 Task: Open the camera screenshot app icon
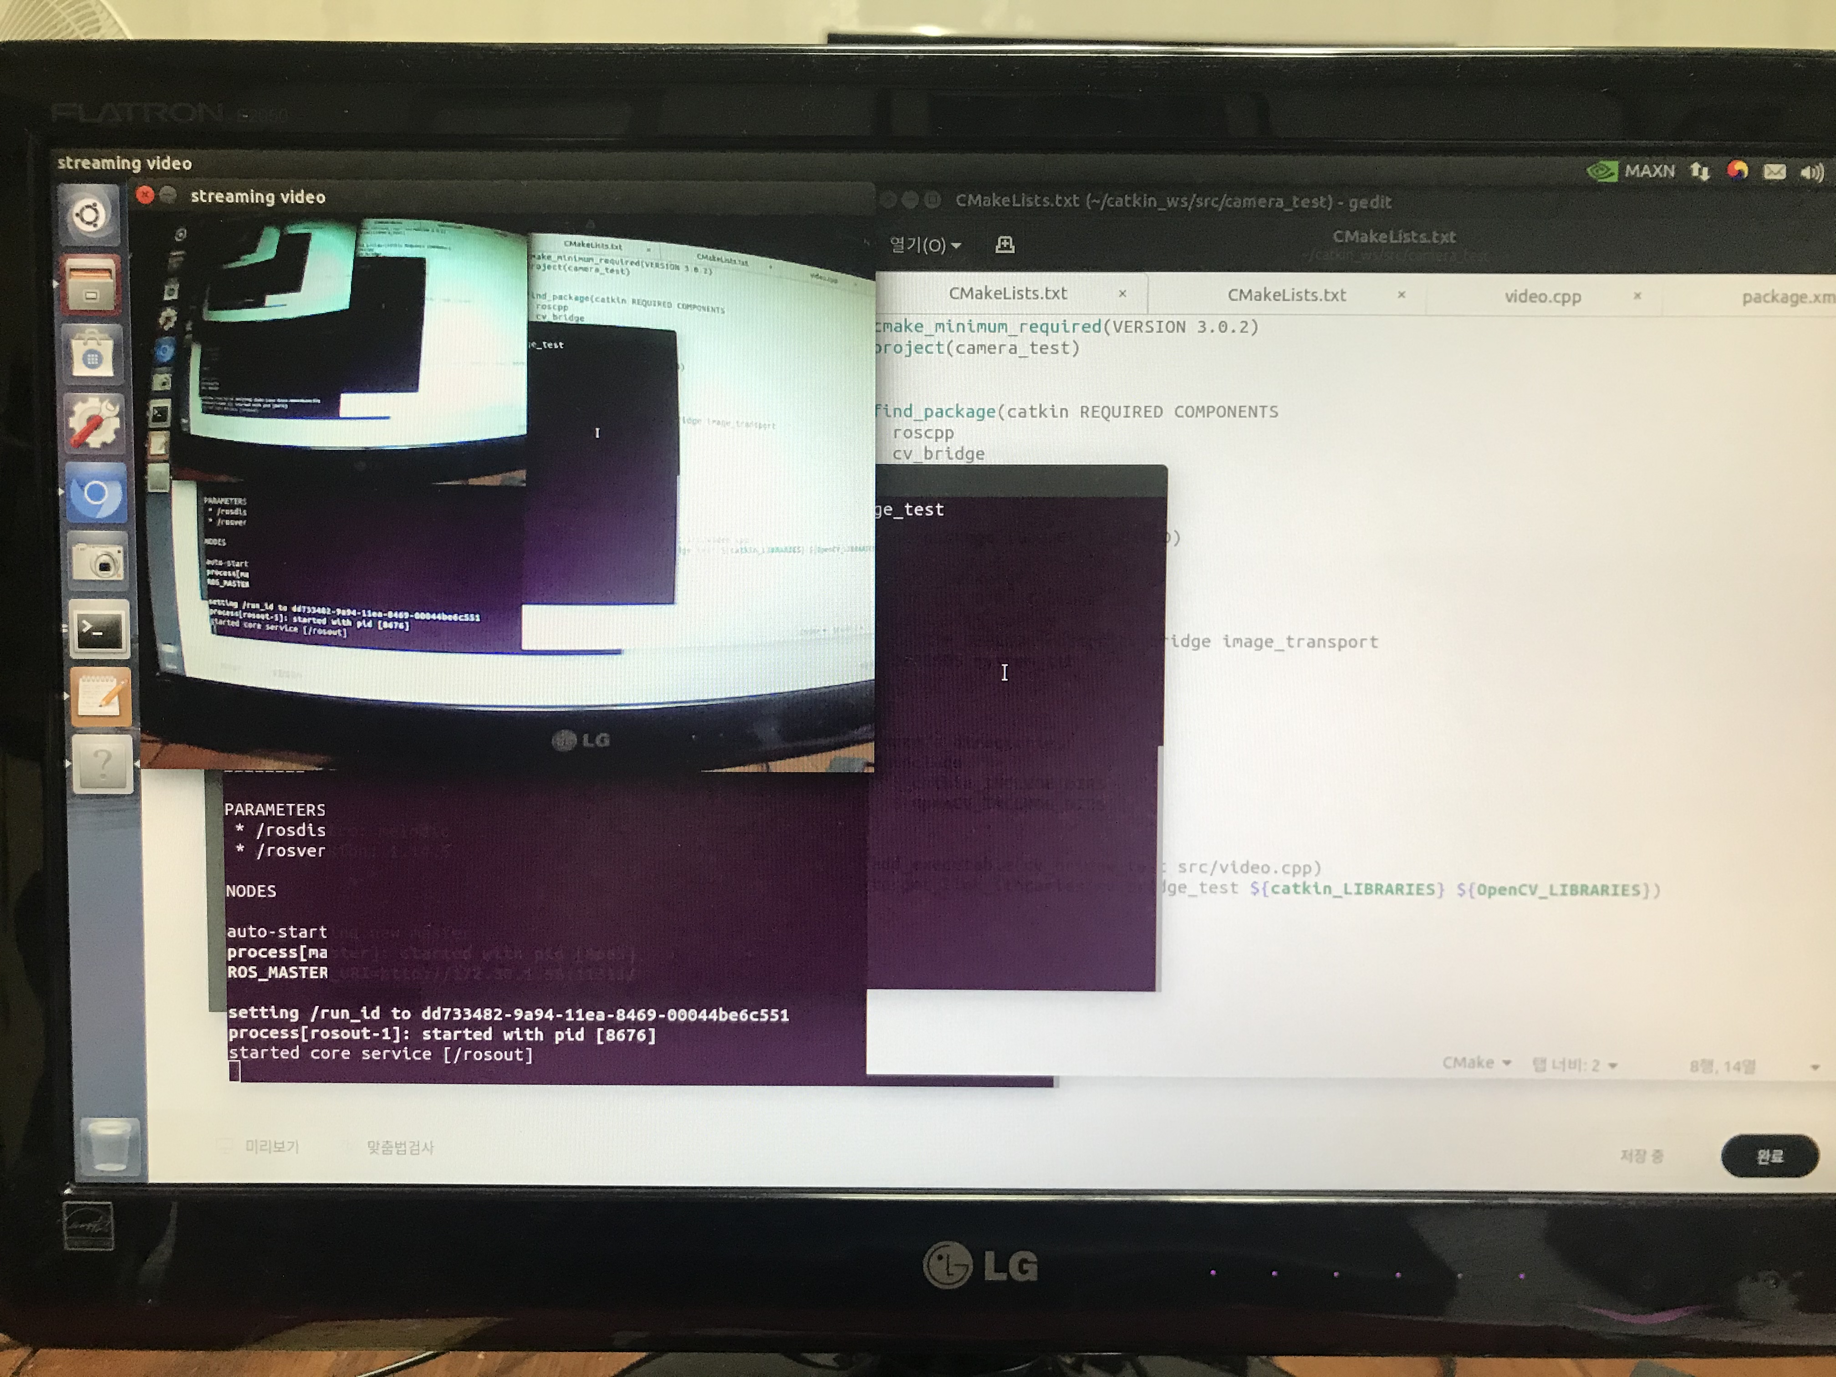point(98,563)
